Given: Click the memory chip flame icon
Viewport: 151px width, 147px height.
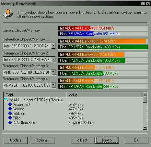Looking at the screenshot, I should [x=8, y=14].
